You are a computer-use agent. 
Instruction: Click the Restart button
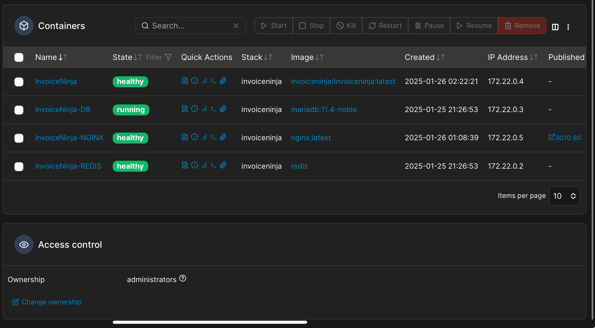pyautogui.click(x=385, y=26)
